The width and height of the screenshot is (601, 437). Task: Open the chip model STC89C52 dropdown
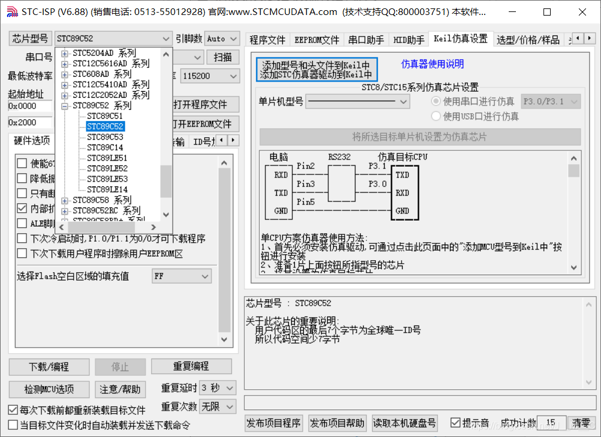tap(165, 39)
